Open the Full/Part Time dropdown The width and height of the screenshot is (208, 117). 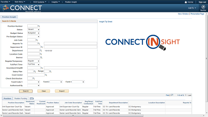click(33, 64)
